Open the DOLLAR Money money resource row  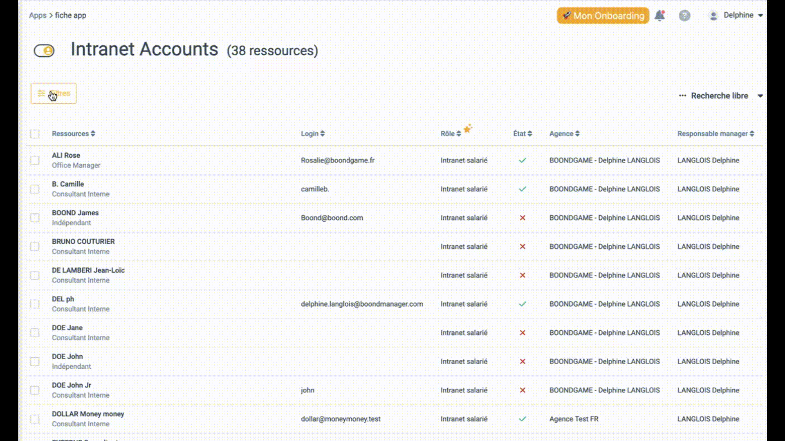395,419
